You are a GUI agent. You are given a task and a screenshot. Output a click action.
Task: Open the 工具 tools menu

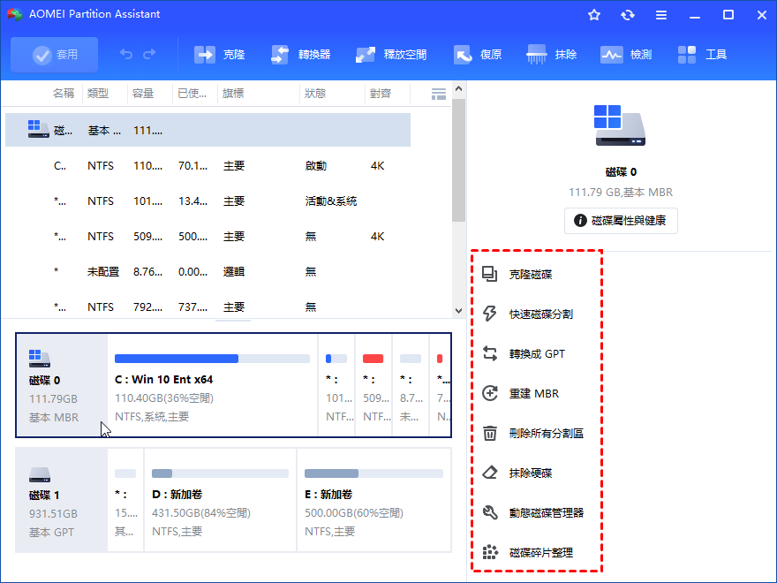(x=702, y=55)
